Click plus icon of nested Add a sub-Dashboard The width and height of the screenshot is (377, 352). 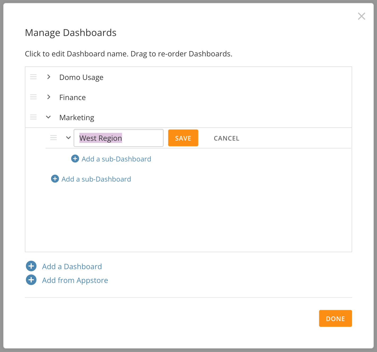click(x=75, y=159)
